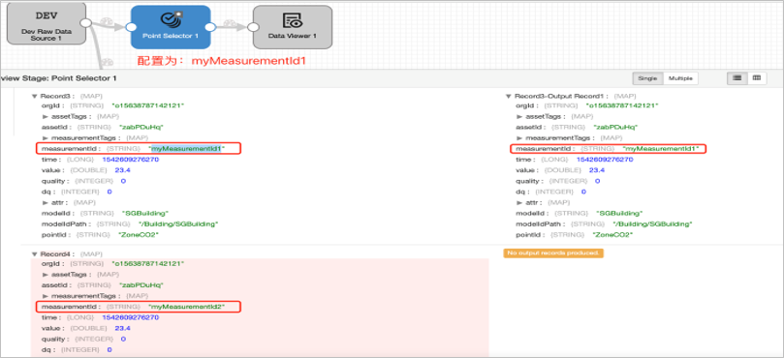The height and width of the screenshot is (358, 784).
Task: Select the Point Selector 1 stage node
Action: click(170, 27)
